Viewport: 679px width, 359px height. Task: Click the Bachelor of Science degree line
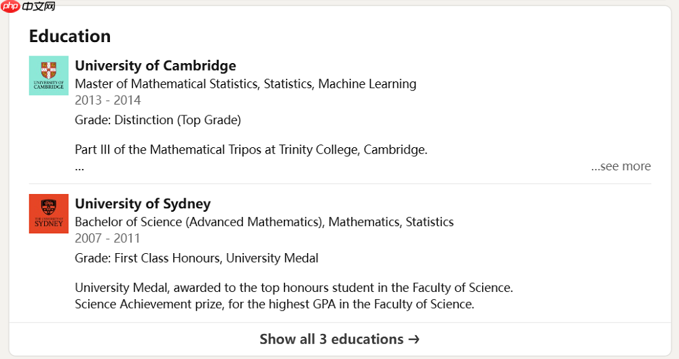tap(264, 222)
